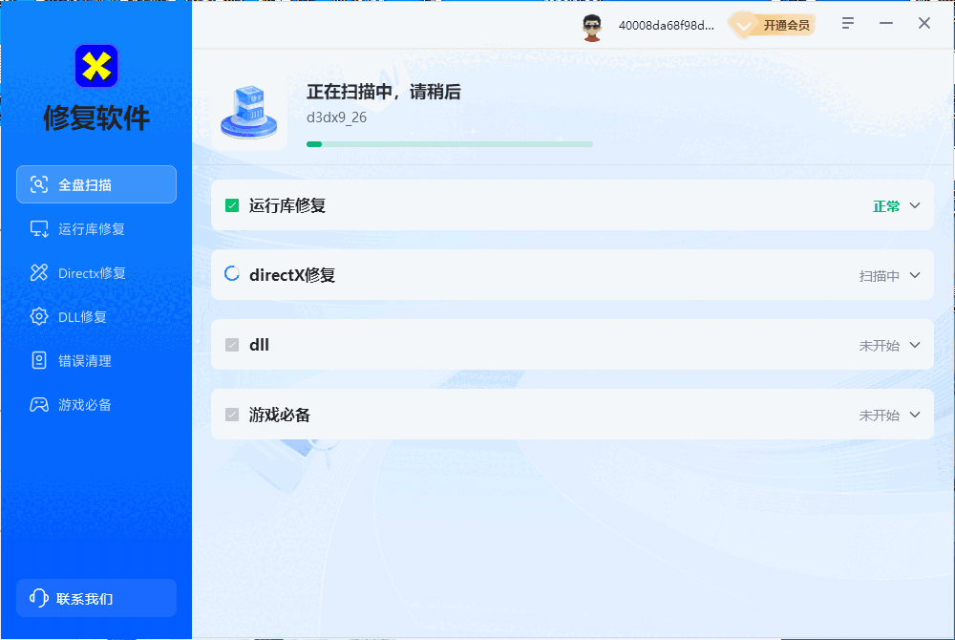This screenshot has width=955, height=640.
Task: Click the 正常 status link
Action: coord(885,204)
